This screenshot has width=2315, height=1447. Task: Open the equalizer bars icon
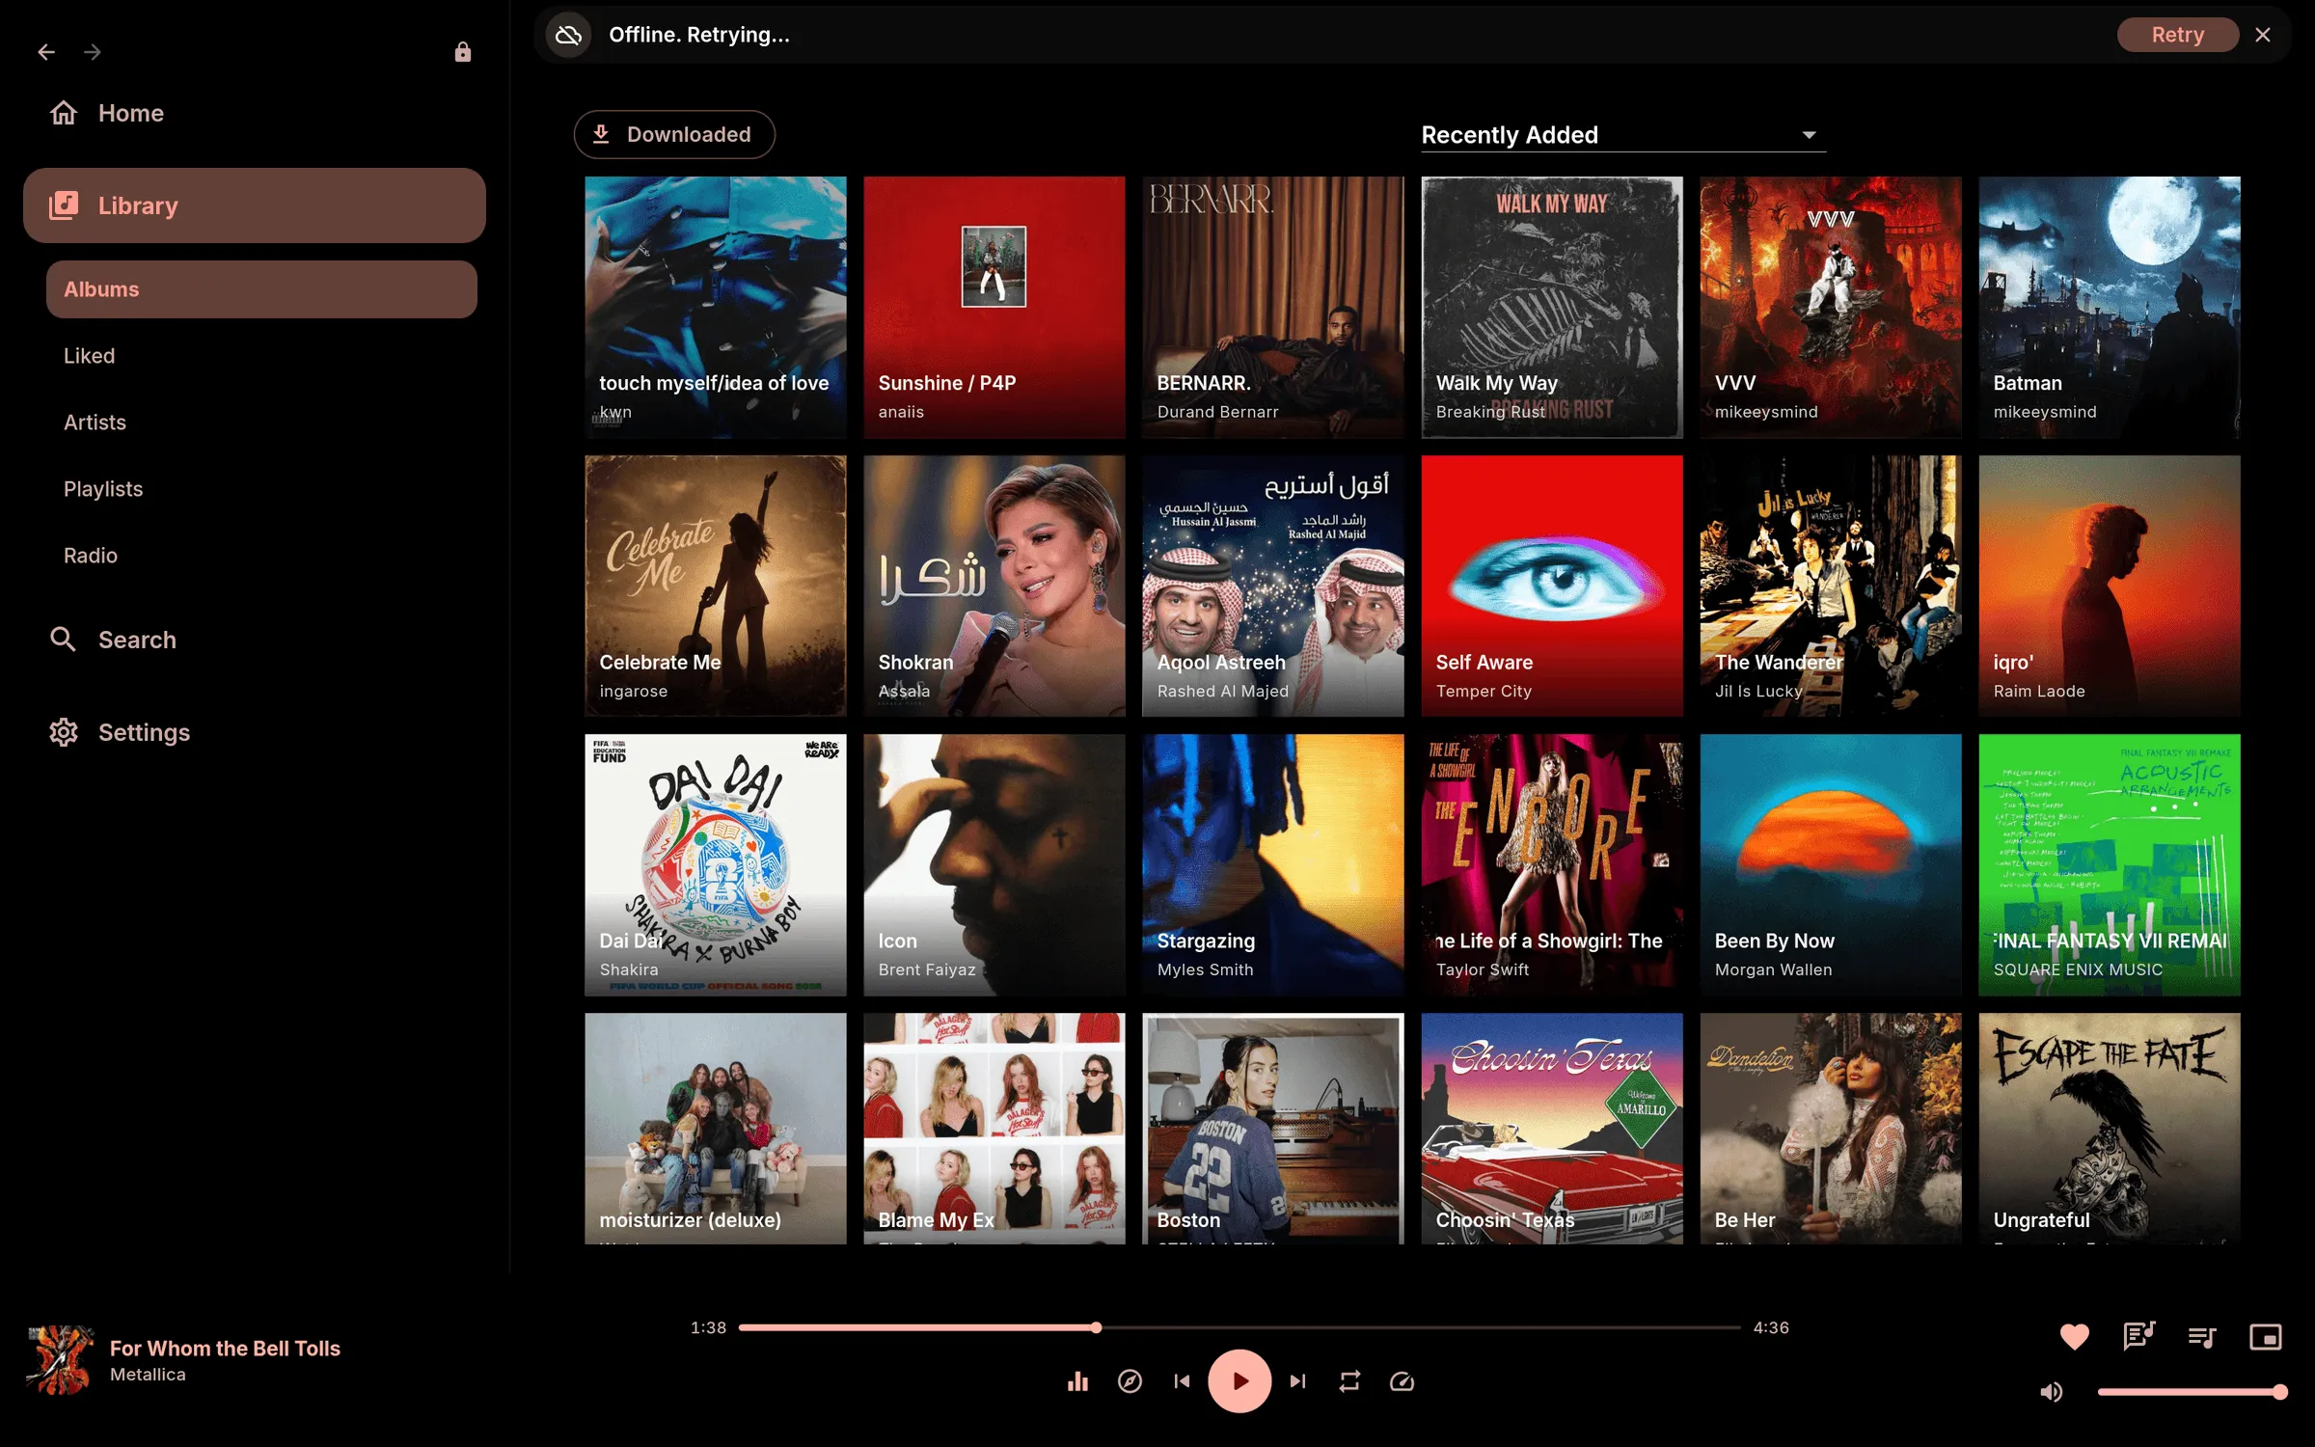pos(1078,1381)
